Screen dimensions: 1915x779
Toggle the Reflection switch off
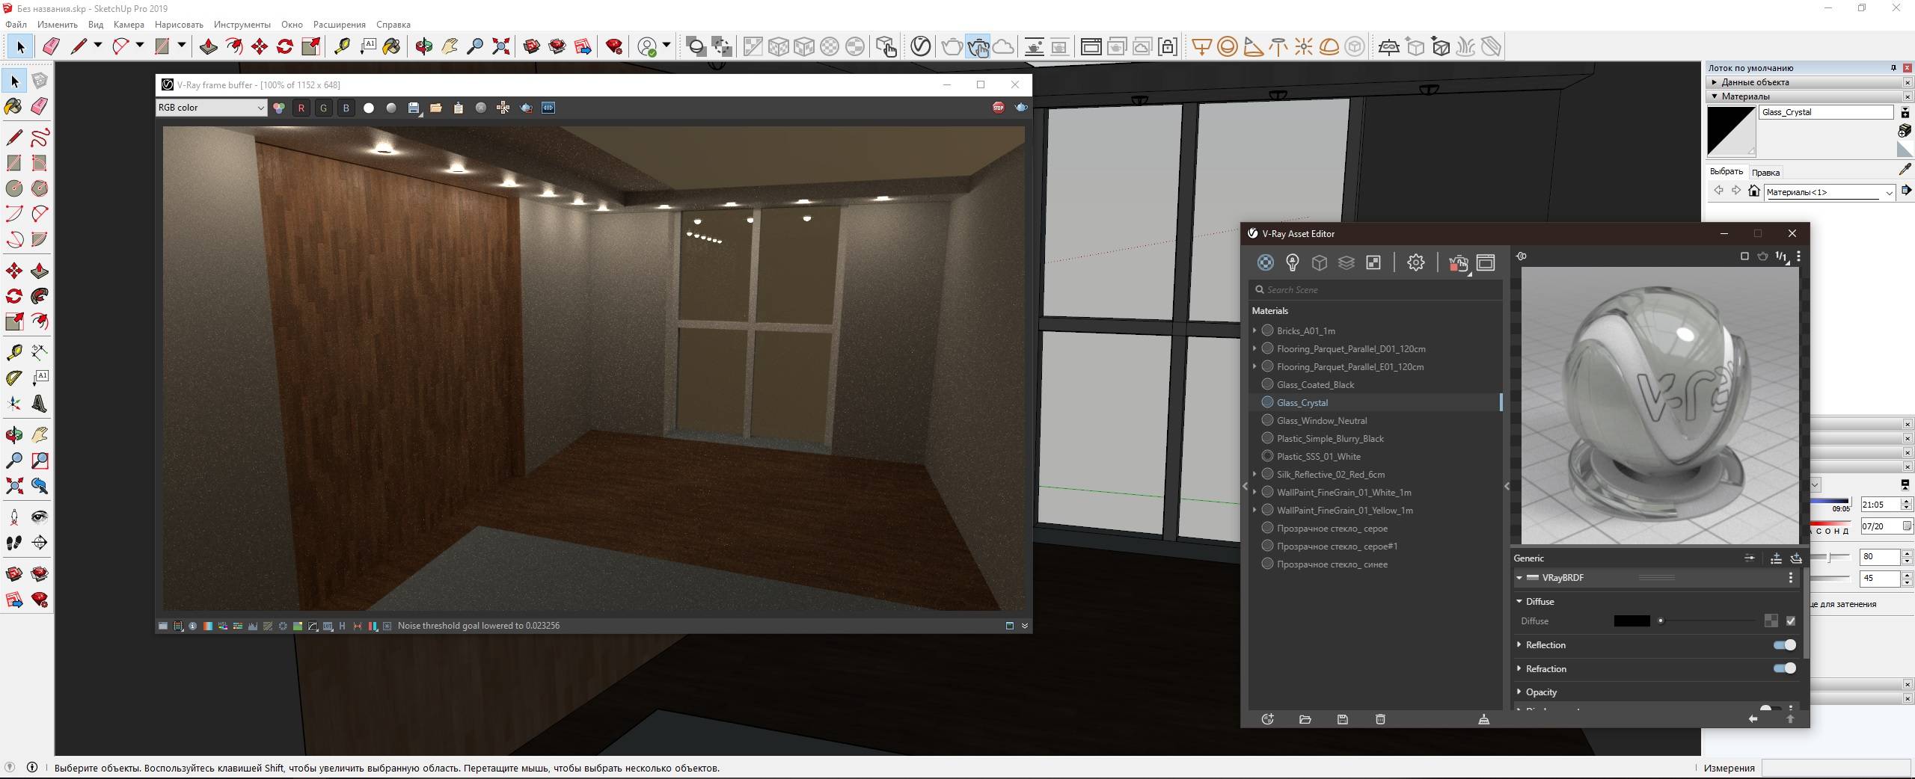1785,645
